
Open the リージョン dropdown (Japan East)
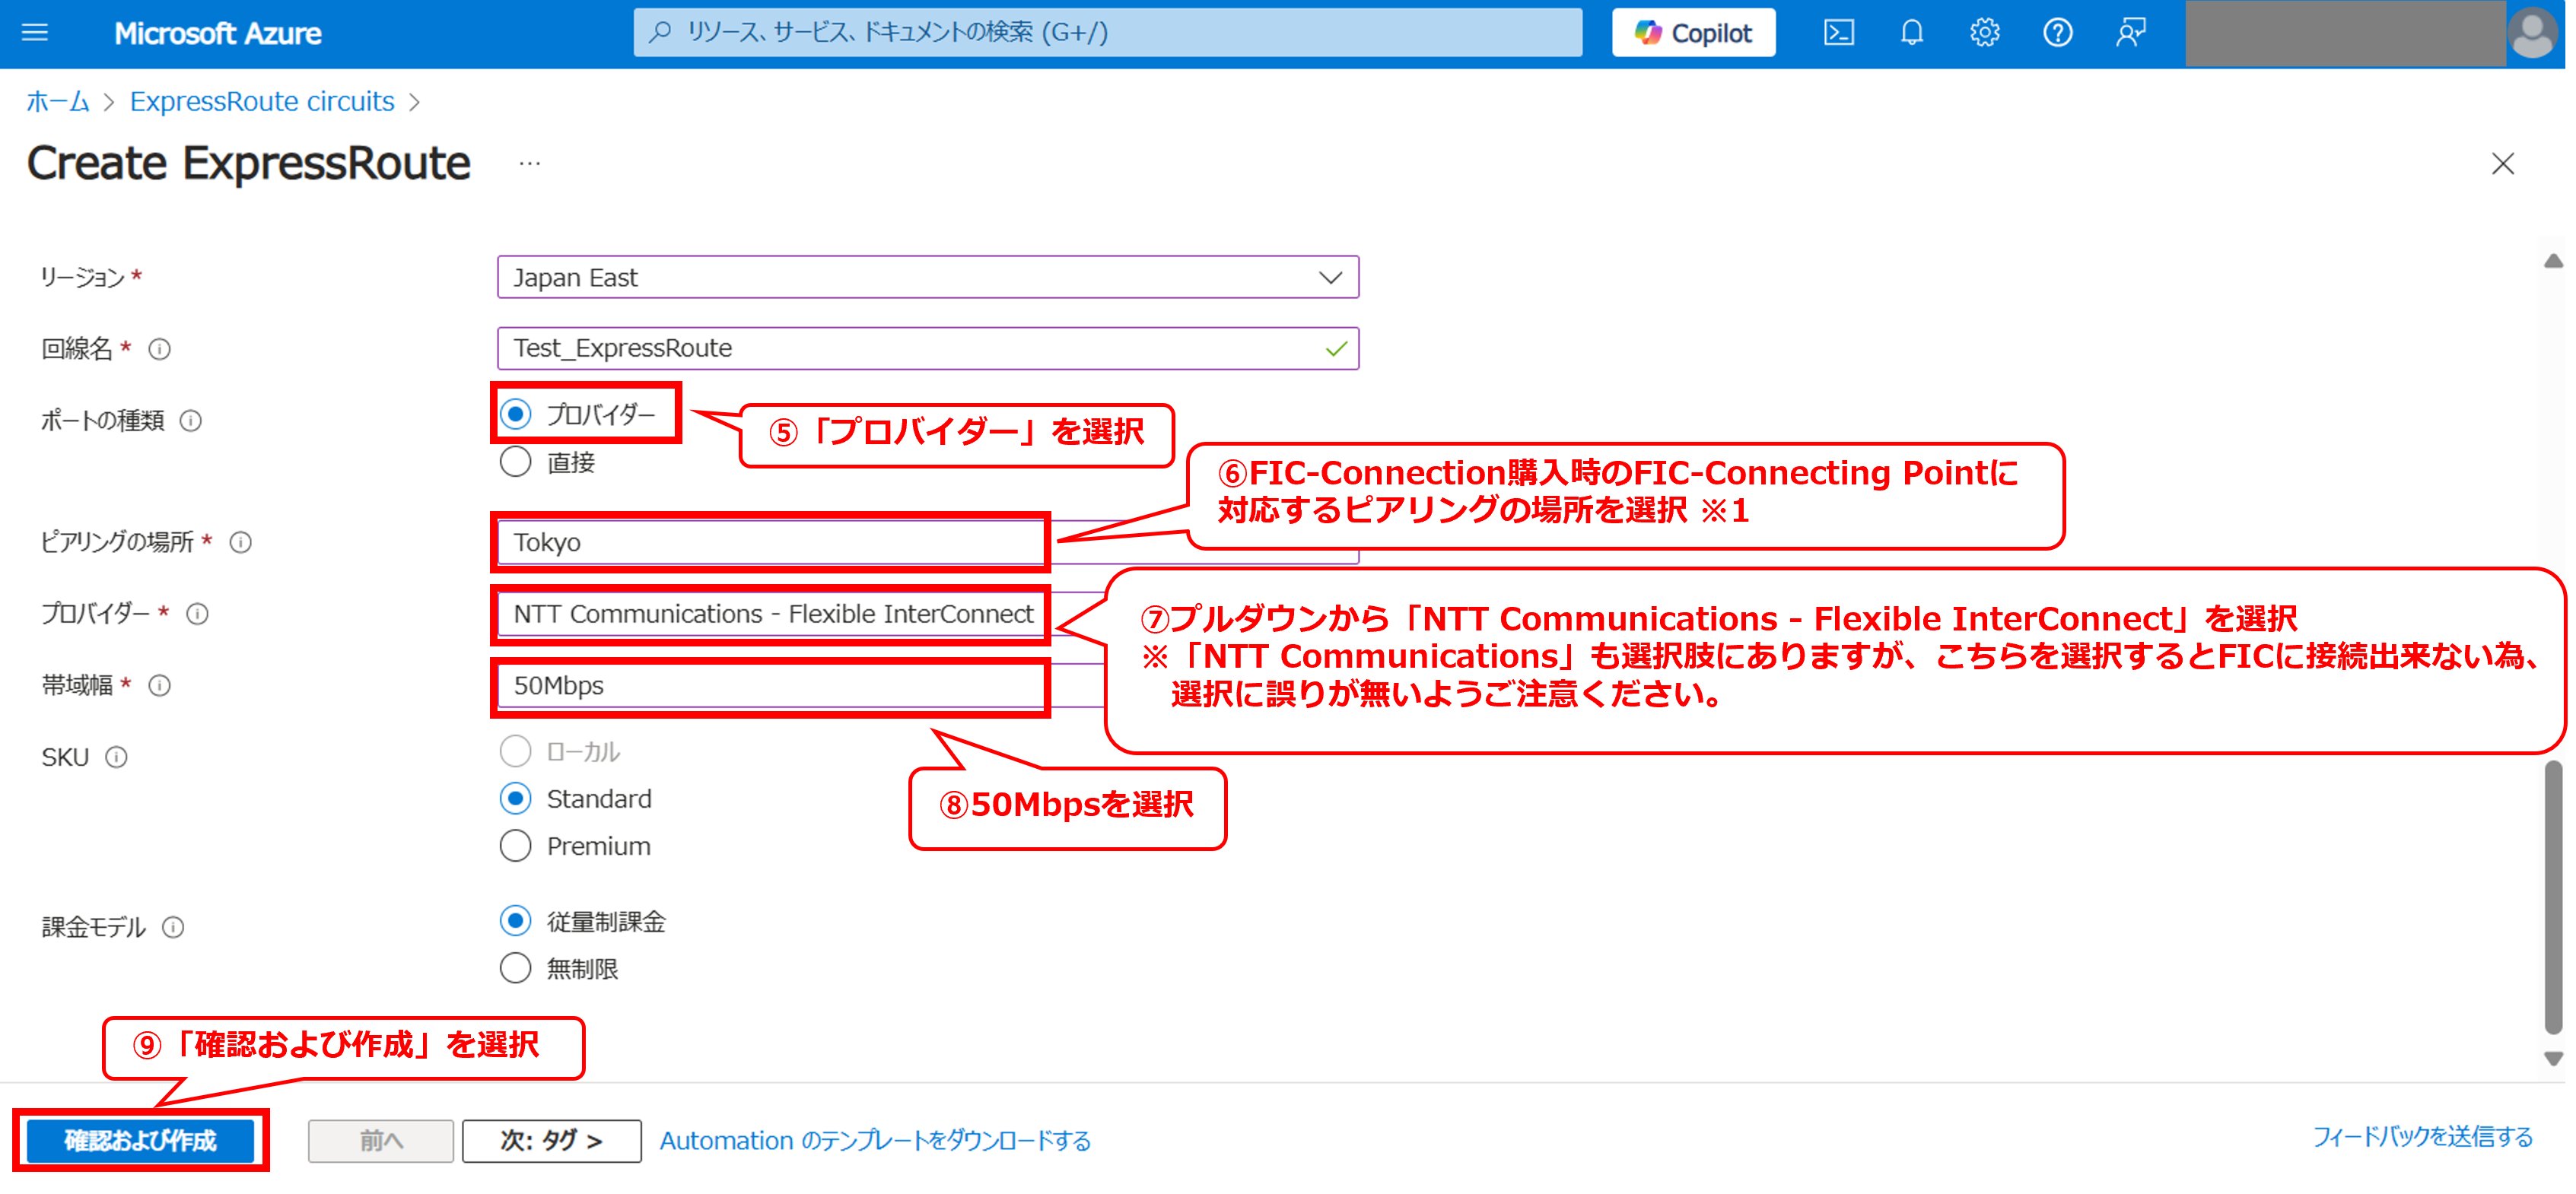[927, 277]
